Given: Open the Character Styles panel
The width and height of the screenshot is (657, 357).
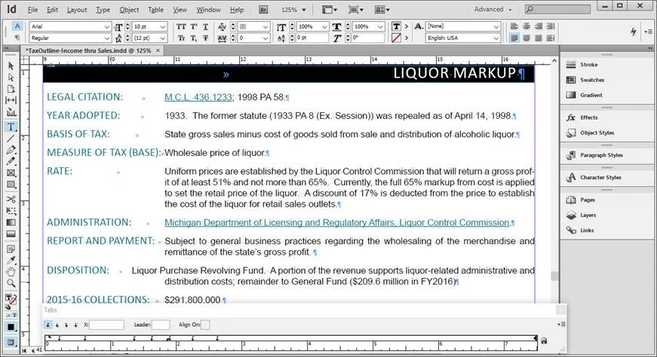Looking at the screenshot, I should click(600, 178).
